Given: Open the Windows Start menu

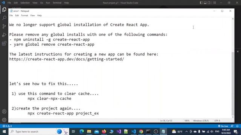Looking at the screenshot, I should click(x=4, y=132).
